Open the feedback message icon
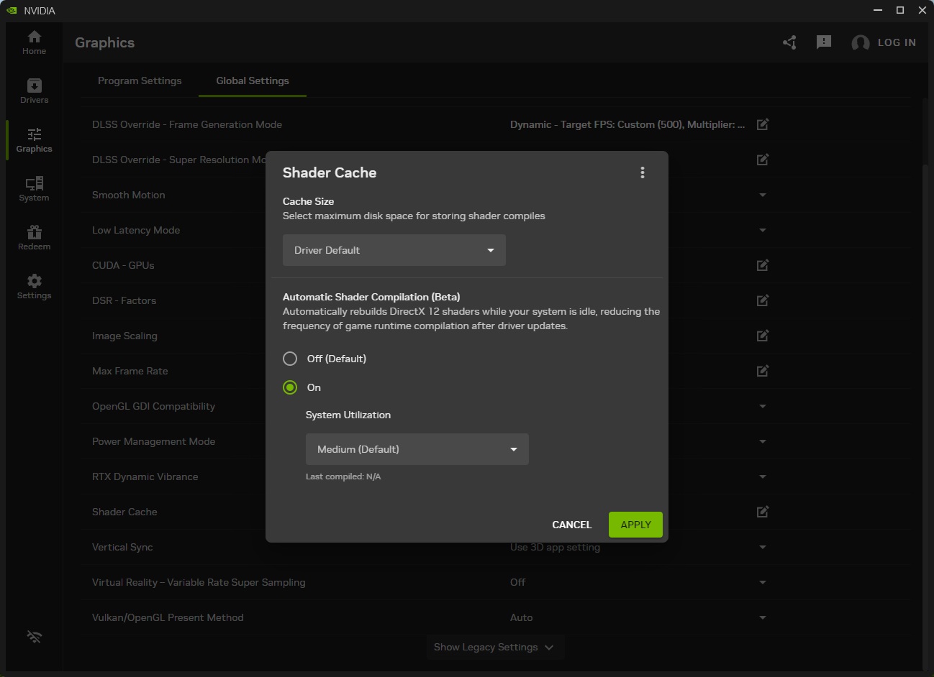This screenshot has height=677, width=934. click(x=824, y=42)
